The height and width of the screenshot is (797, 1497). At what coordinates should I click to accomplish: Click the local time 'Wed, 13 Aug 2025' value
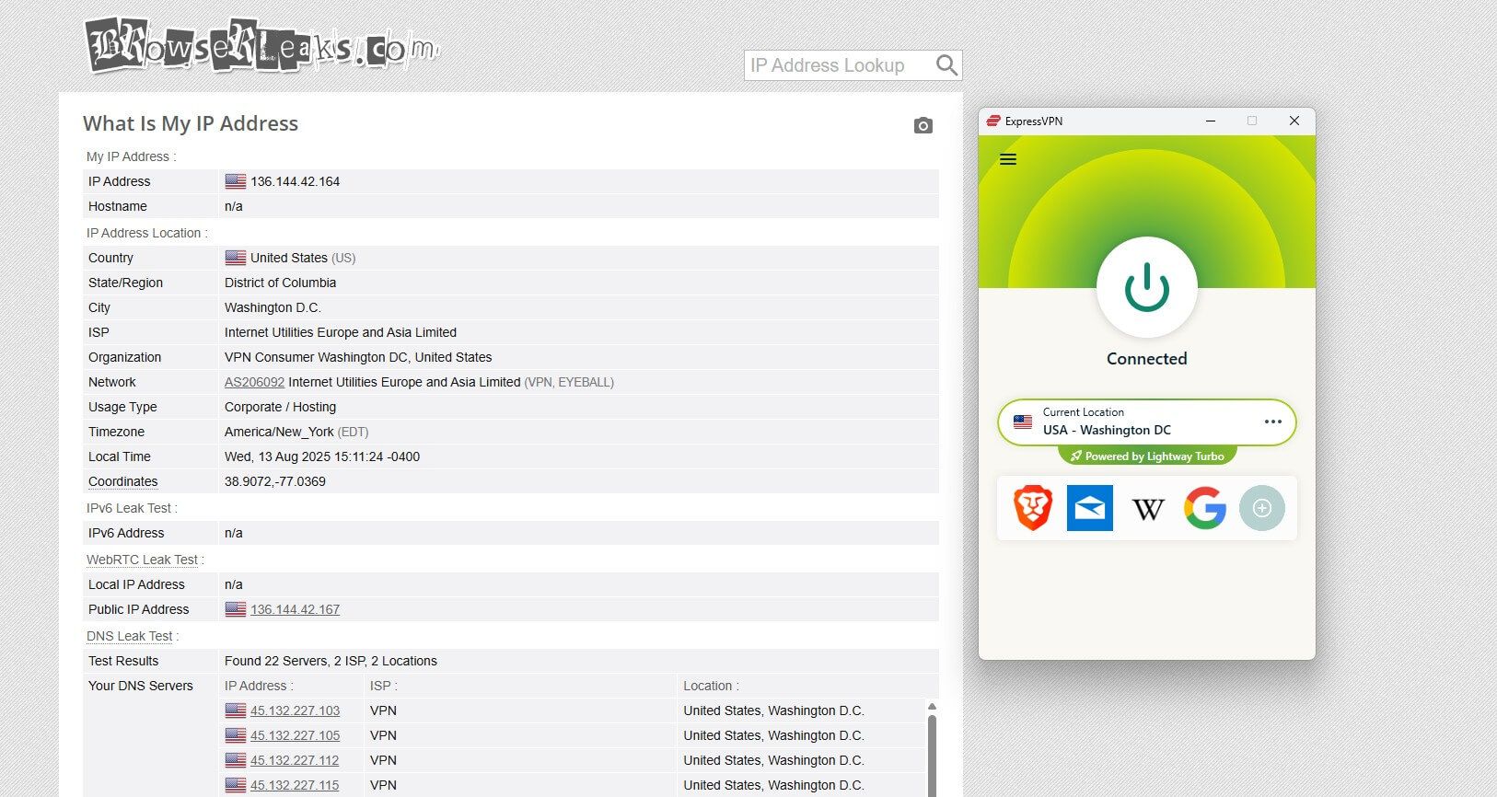[322, 456]
